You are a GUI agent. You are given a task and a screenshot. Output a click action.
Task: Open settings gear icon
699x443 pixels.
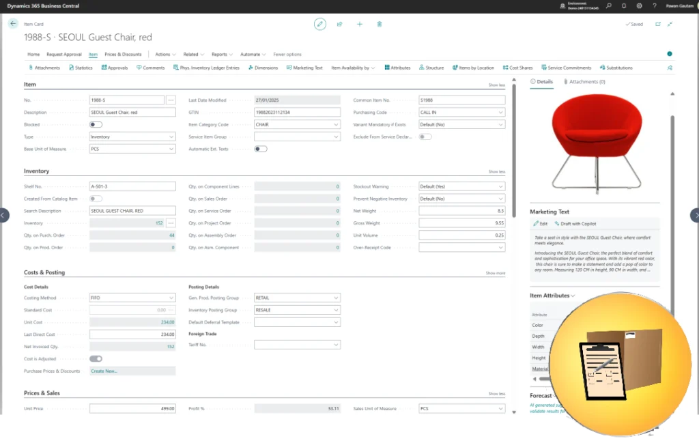[639, 5]
